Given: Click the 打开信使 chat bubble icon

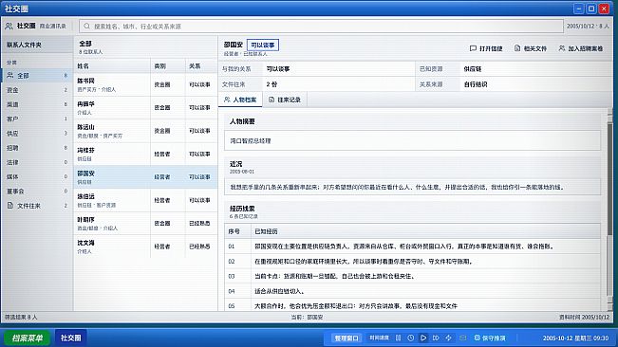Looking at the screenshot, I should [473, 48].
